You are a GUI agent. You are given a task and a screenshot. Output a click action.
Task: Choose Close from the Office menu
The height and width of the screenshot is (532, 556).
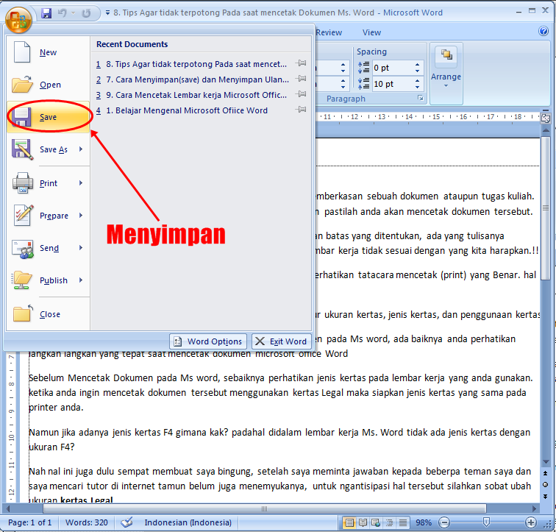tap(48, 314)
